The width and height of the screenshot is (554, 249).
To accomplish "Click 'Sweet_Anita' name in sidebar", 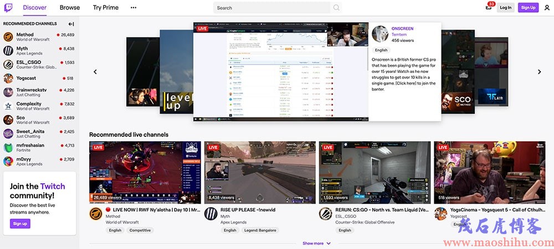I will pos(30,131).
